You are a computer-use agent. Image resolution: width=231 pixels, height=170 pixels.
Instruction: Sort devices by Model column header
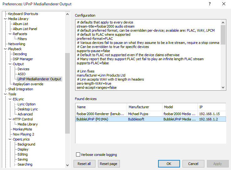tap(180, 107)
